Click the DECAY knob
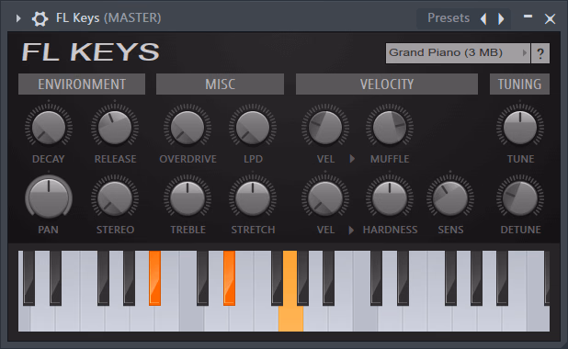568x349 pixels. (49, 128)
